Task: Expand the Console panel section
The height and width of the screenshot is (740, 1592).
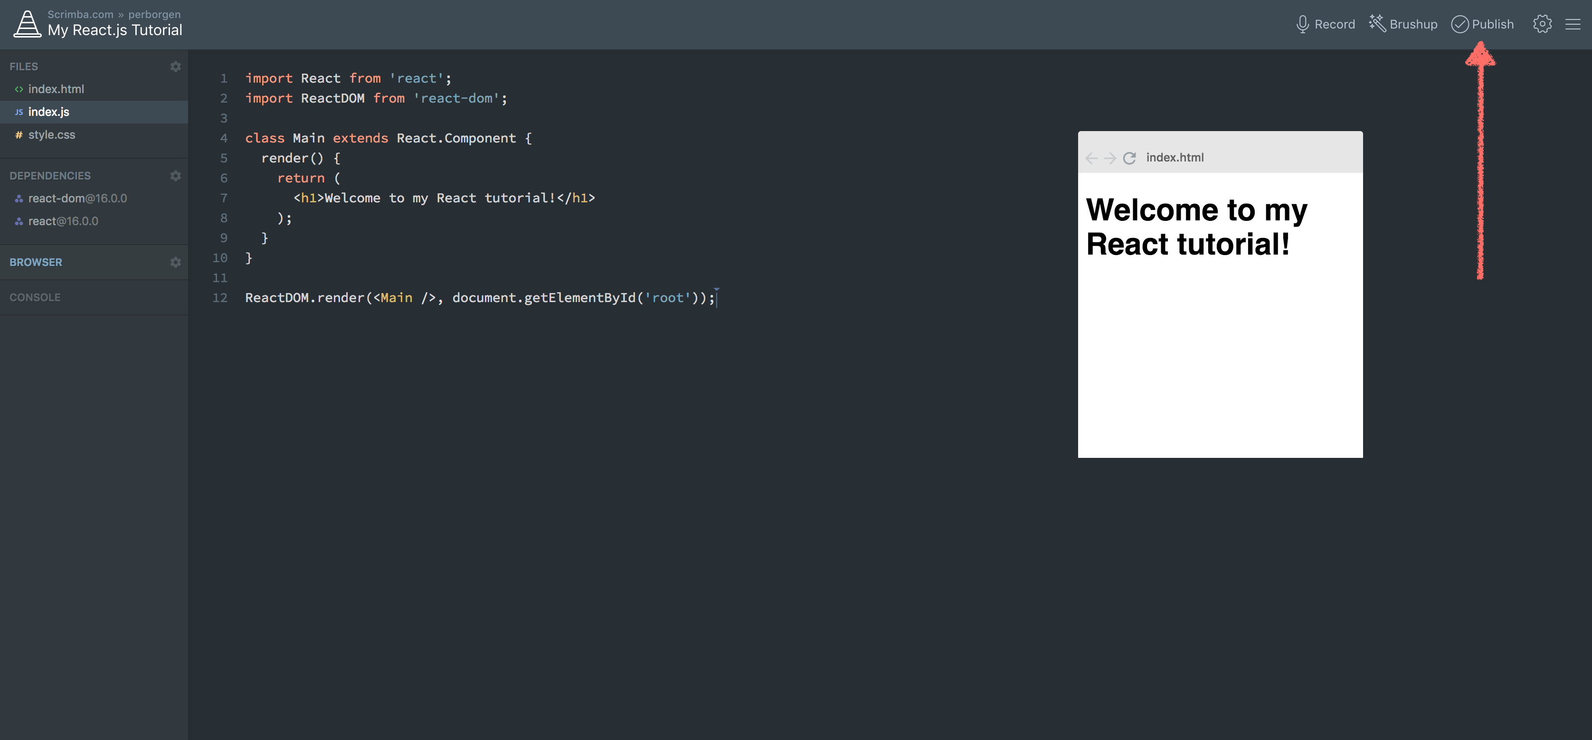Action: (x=35, y=297)
